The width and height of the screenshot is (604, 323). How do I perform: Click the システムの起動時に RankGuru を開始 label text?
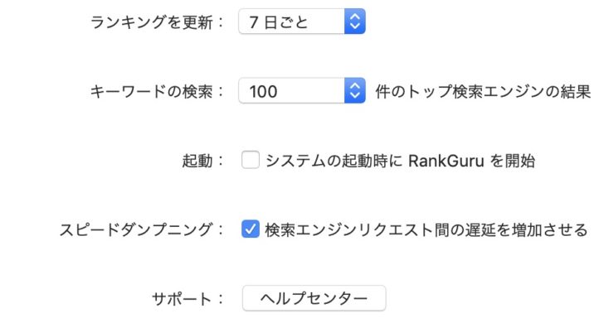(x=400, y=161)
